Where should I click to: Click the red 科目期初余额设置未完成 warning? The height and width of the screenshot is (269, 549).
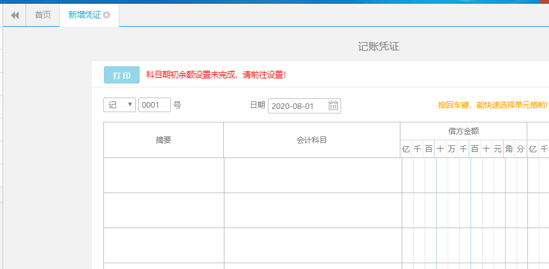pos(216,75)
